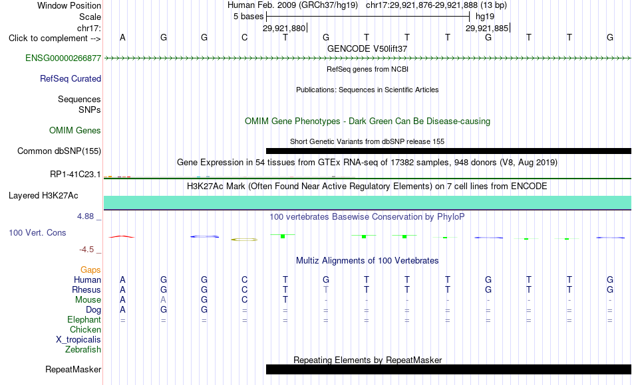Click the OMIM Genes side label
This screenshot has width=632, height=385.
(x=75, y=130)
